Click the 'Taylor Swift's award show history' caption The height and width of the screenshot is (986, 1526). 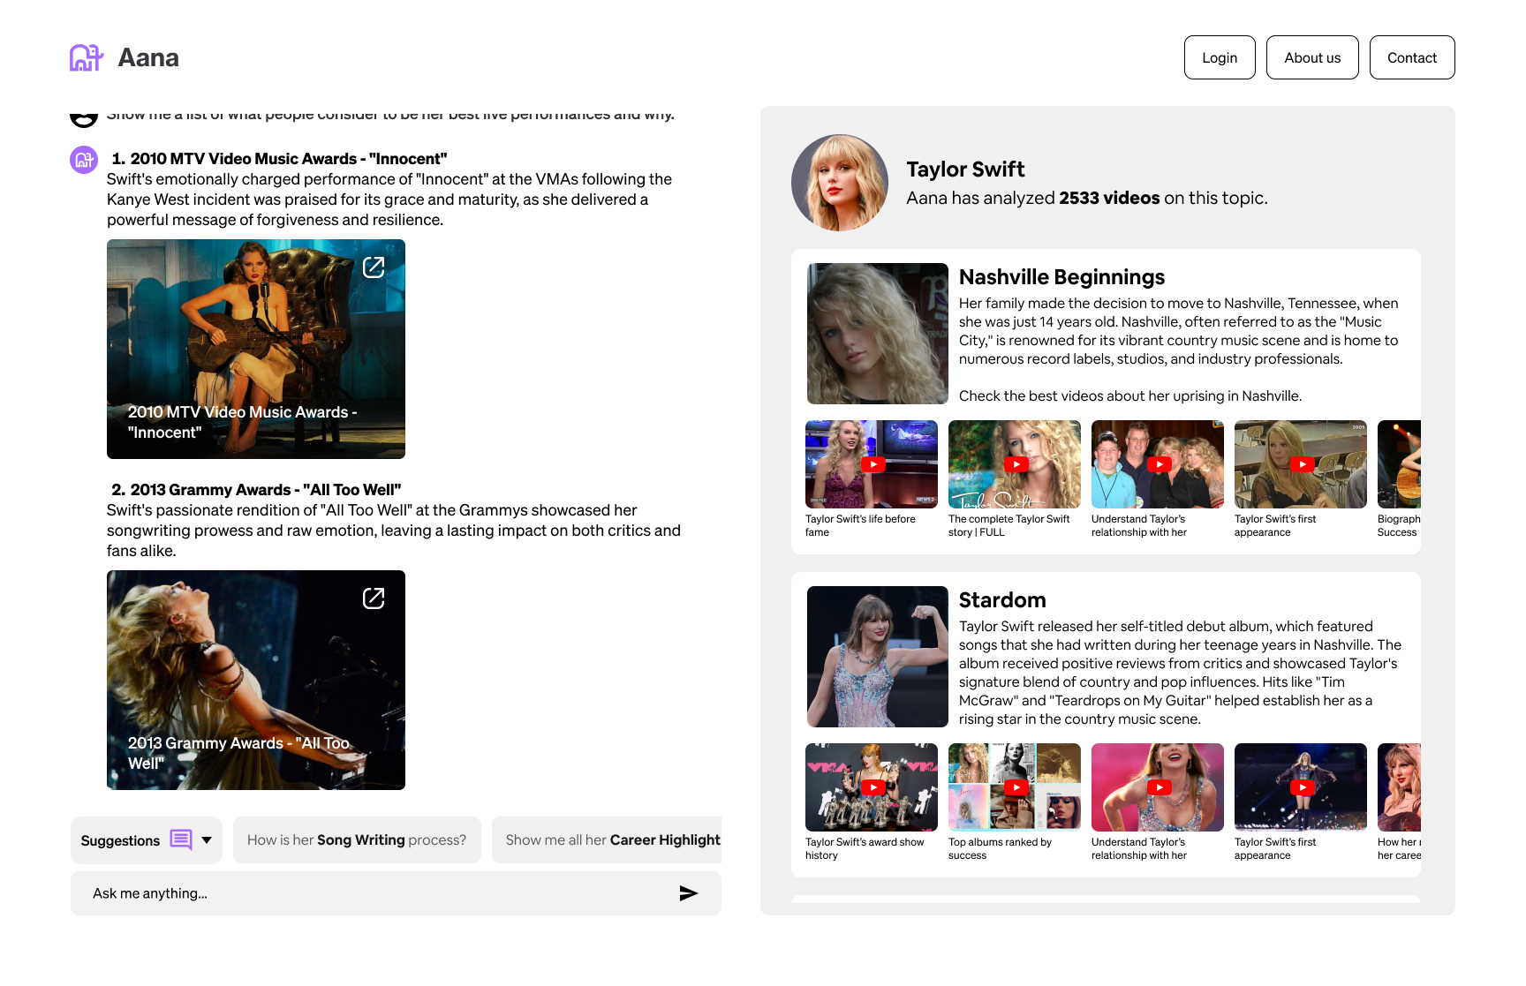click(865, 848)
